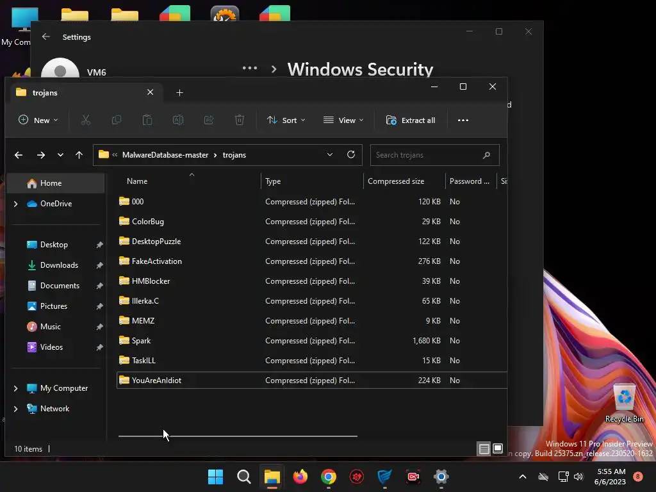The width and height of the screenshot is (656, 492).
Task: Expand OneDrive in navigation pane
Action: [16, 204]
